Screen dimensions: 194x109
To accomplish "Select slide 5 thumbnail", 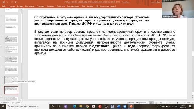I will 11,49.
